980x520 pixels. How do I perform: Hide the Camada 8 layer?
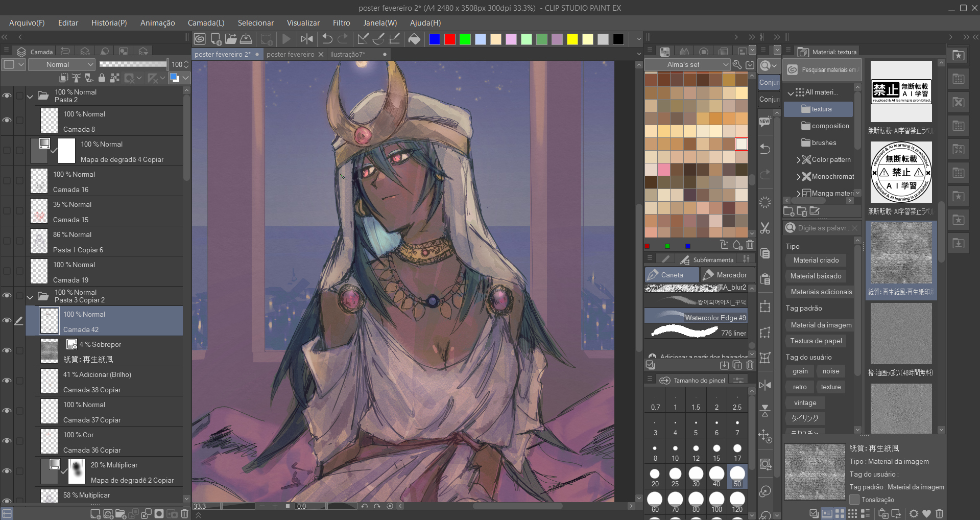point(7,121)
